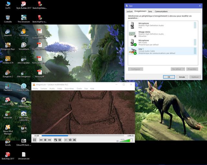Open device Propriétés button
The width and height of the screenshot is (207, 165).
pos(192,69)
